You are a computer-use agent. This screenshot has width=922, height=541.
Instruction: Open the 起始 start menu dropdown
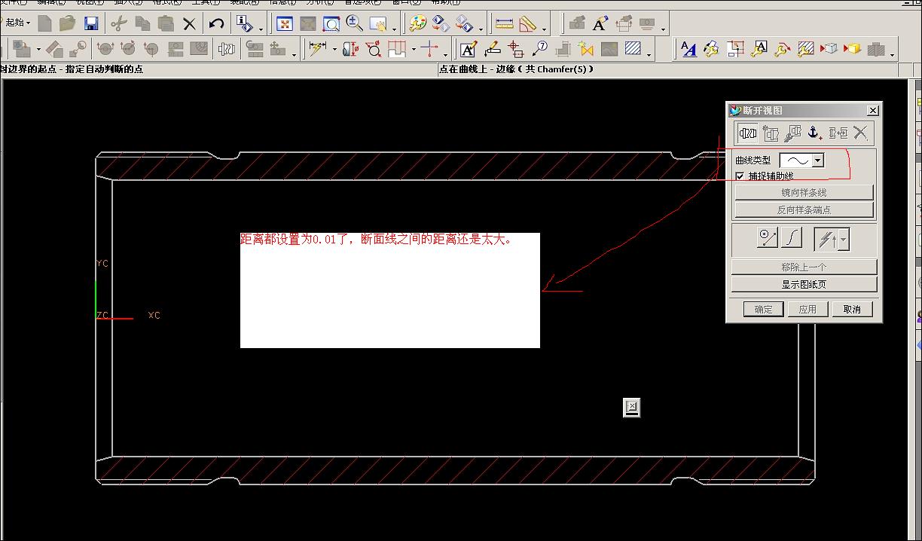17,23
